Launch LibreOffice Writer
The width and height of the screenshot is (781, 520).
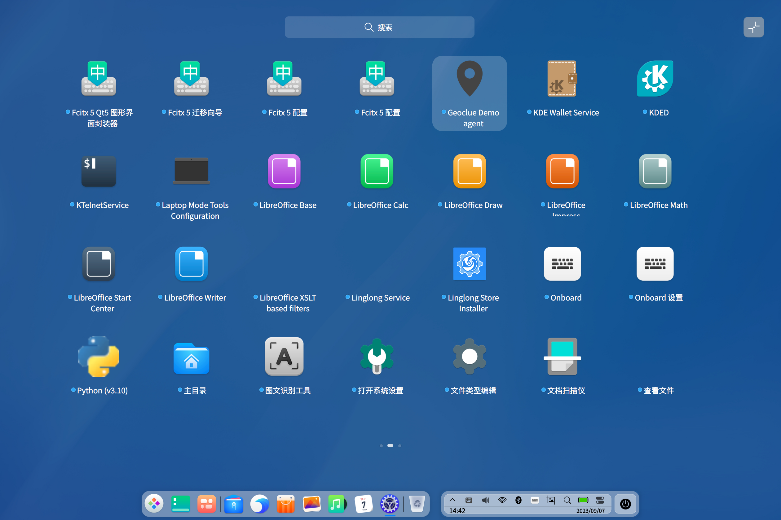point(192,264)
